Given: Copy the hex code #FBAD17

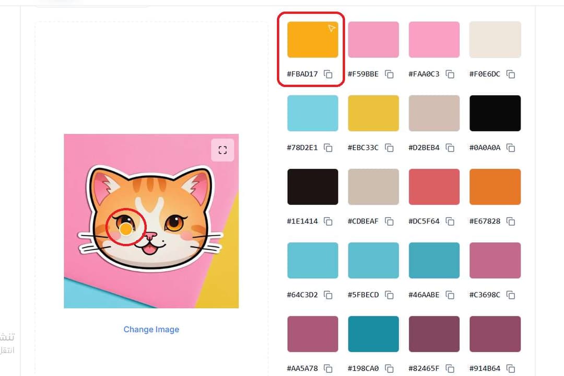Looking at the screenshot, I should coord(328,74).
